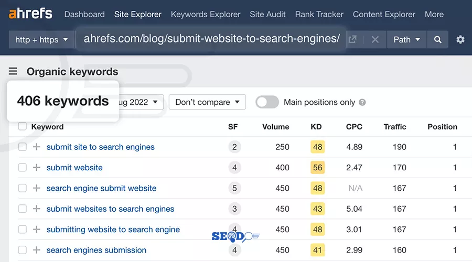Open URL in new tab icon
The height and width of the screenshot is (262, 472).
pos(352,39)
